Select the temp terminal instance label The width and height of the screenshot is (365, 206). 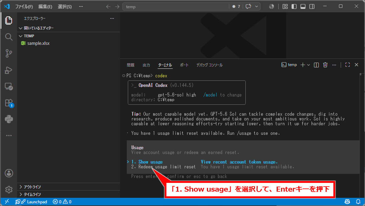click(289, 65)
